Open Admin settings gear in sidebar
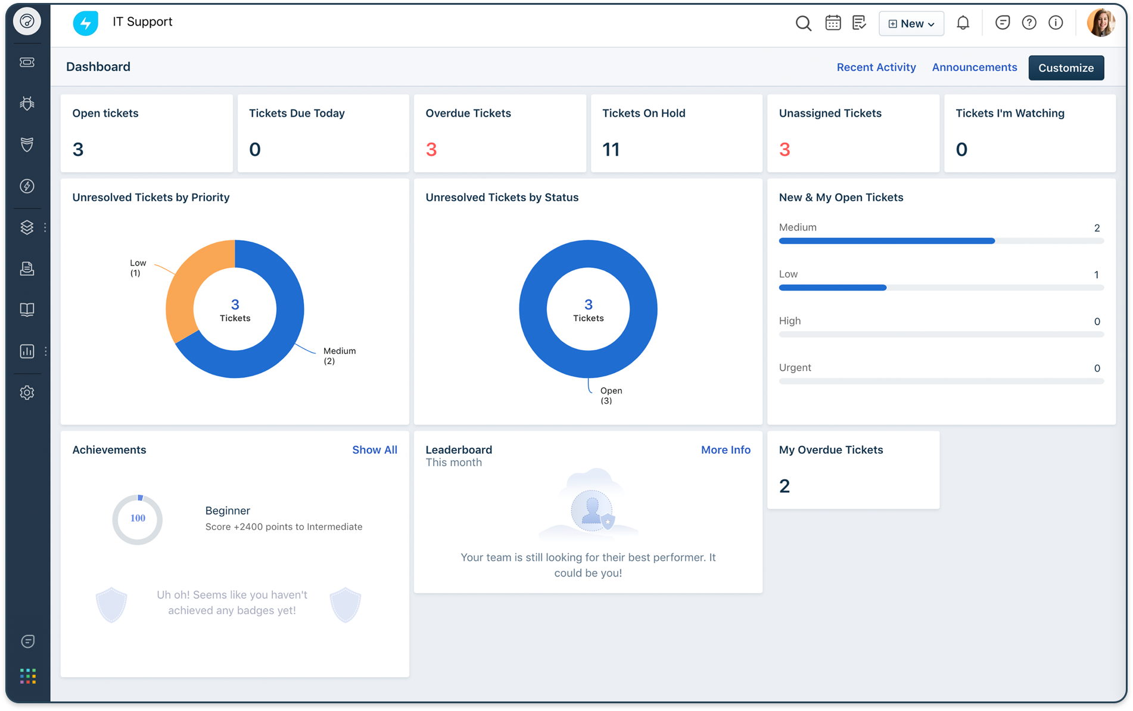This screenshot has width=1133, height=711. coord(27,392)
